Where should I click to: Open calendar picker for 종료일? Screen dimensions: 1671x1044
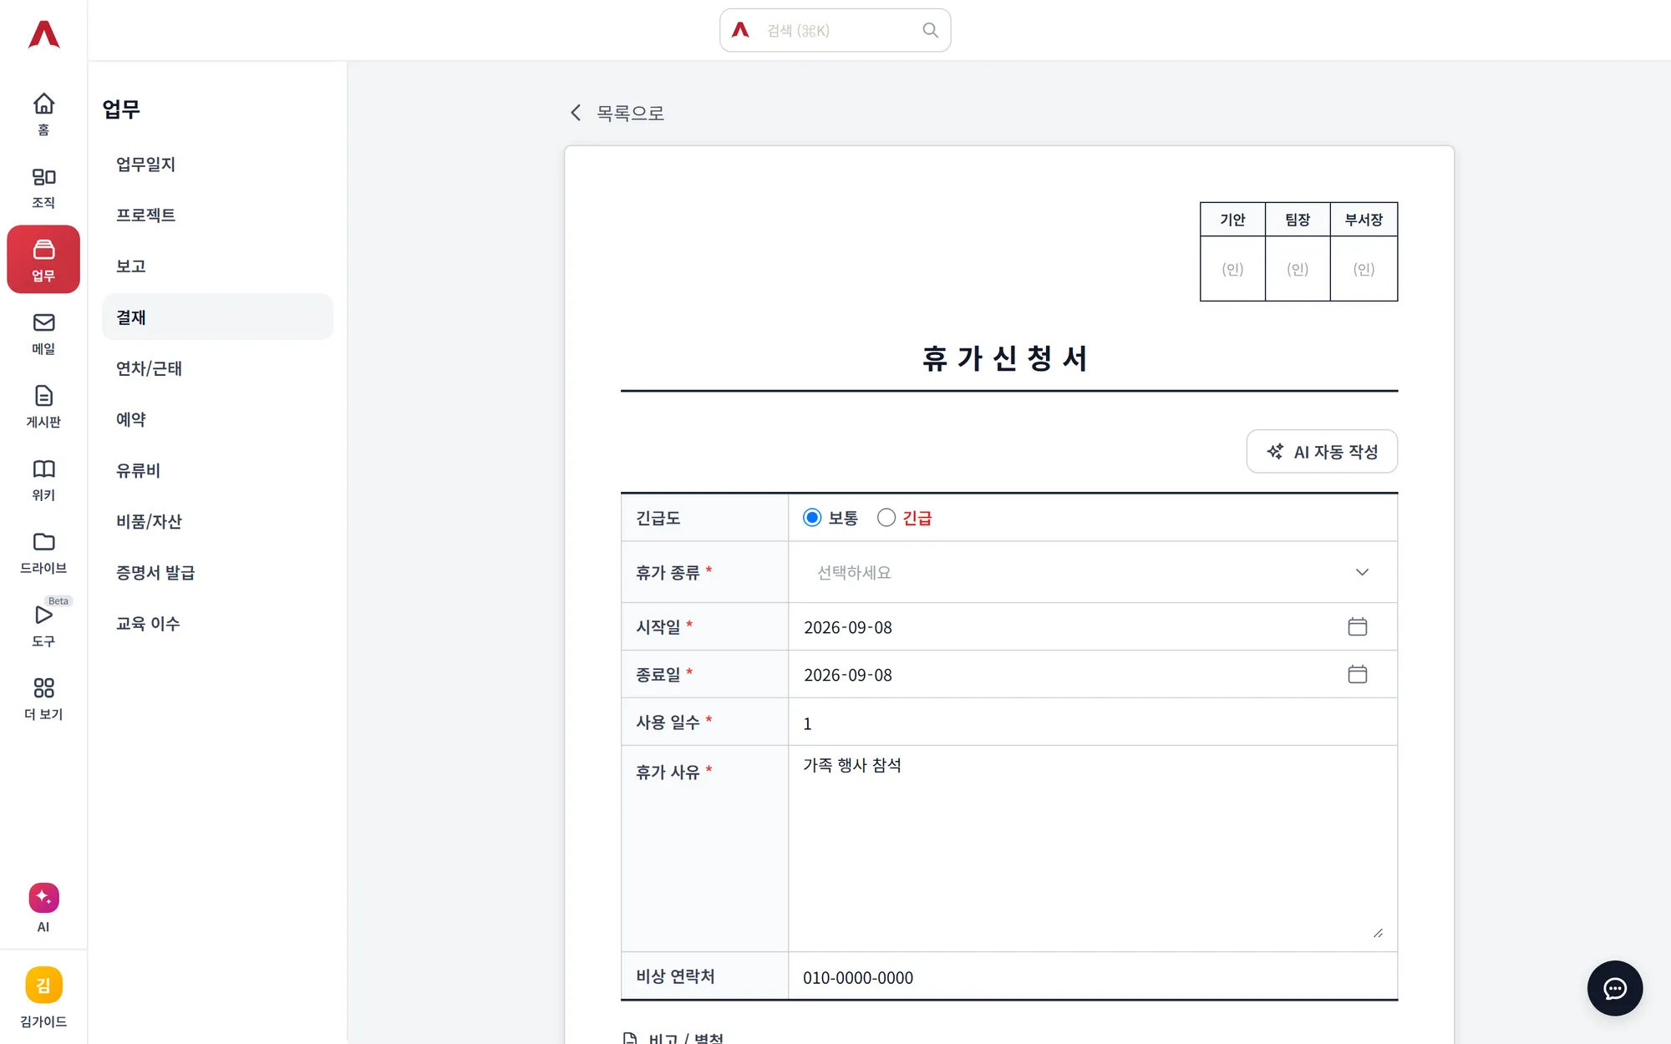1357,674
